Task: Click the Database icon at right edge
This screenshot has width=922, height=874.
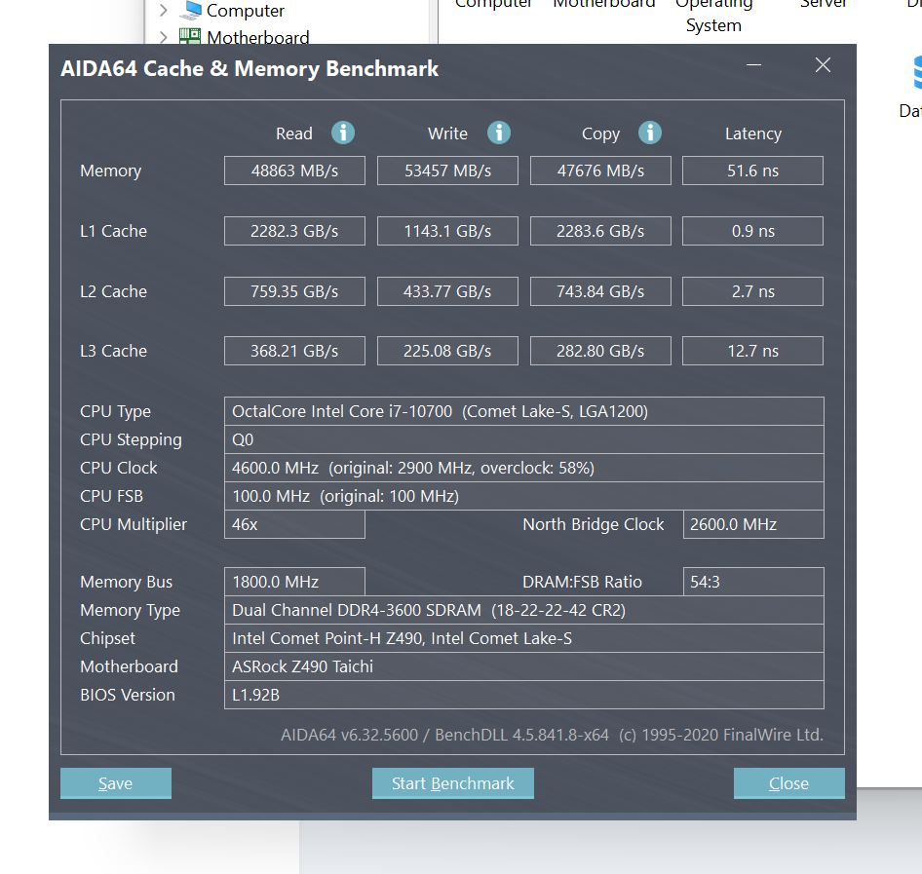Action: coord(916,73)
